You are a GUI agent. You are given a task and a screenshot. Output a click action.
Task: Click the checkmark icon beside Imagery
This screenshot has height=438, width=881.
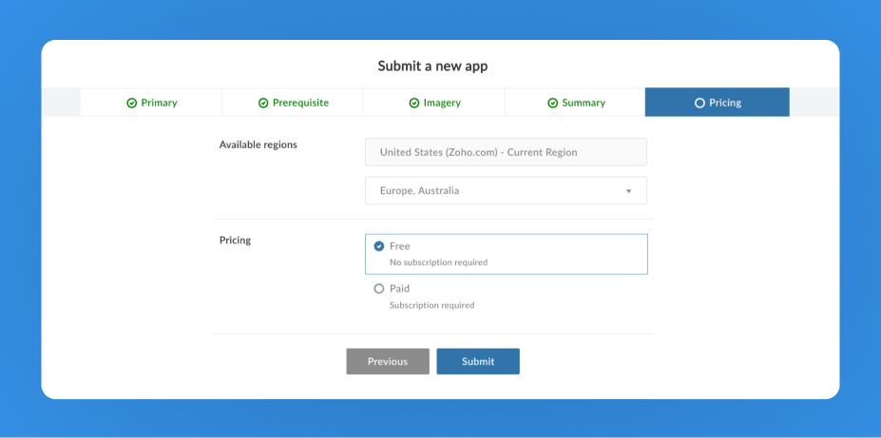tap(414, 103)
